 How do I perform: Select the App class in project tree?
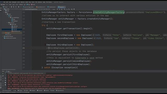click(x=13, y=19)
